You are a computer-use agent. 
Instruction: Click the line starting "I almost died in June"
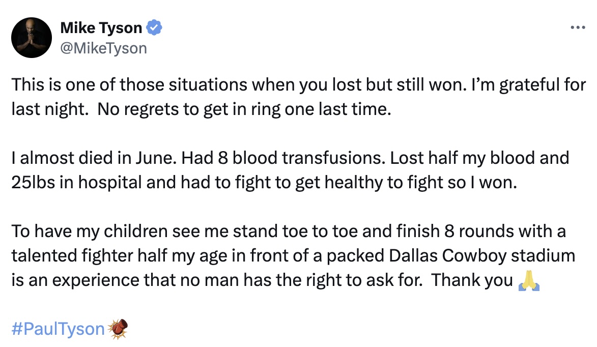pyautogui.click(x=290, y=158)
